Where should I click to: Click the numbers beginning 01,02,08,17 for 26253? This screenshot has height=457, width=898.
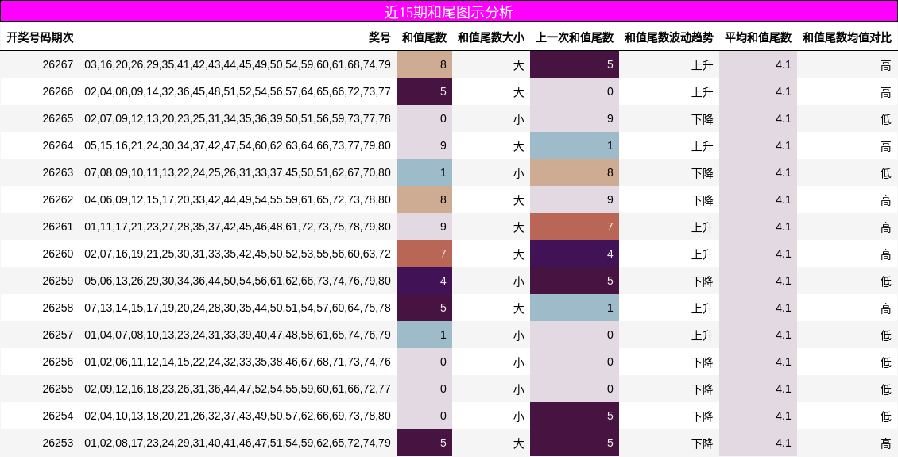click(x=237, y=443)
